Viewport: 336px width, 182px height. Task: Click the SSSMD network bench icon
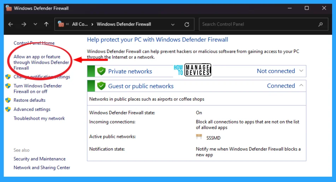(199, 137)
